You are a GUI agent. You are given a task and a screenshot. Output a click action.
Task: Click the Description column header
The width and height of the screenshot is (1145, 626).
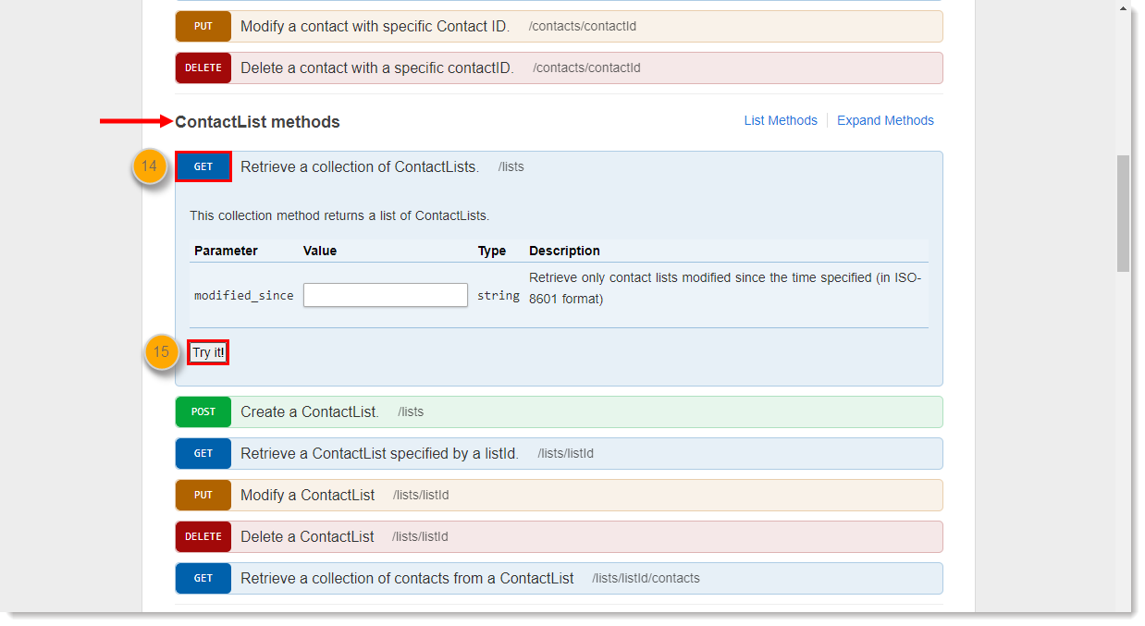click(x=564, y=251)
